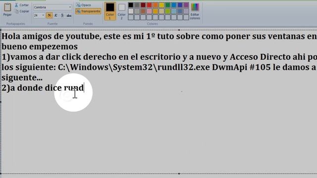Click on 'DwmApi' in the text
This screenshot has height=178, width=317.
229,67
